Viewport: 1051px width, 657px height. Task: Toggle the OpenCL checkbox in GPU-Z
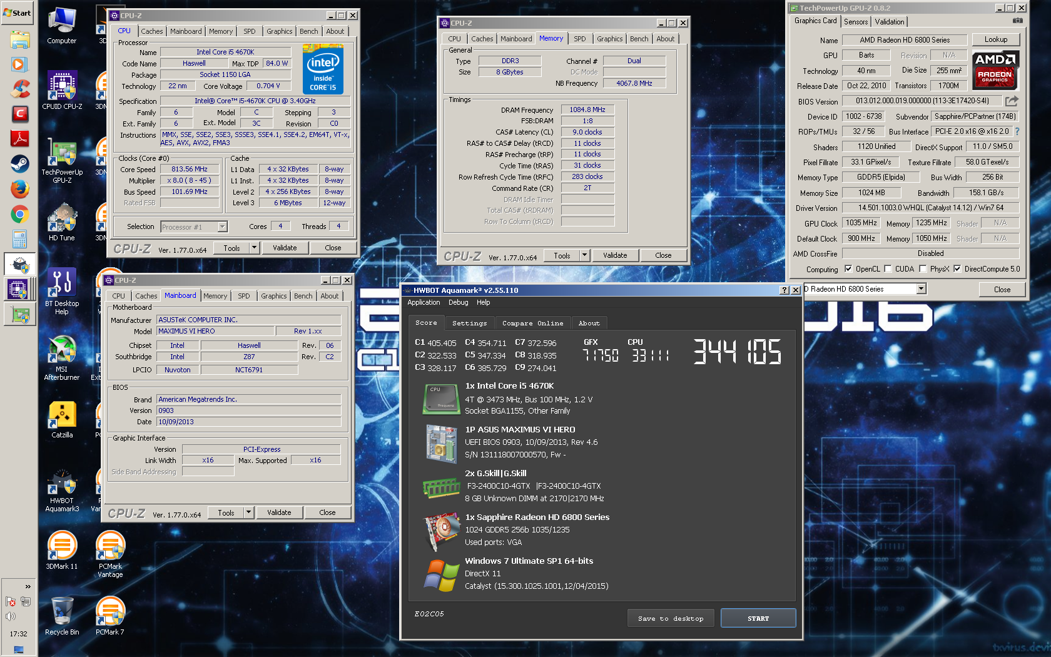[x=848, y=269]
